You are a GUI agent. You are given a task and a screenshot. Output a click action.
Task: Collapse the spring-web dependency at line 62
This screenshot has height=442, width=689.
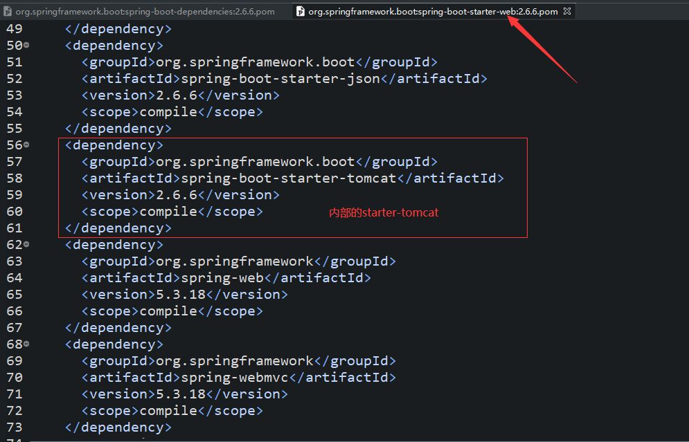[x=27, y=244]
